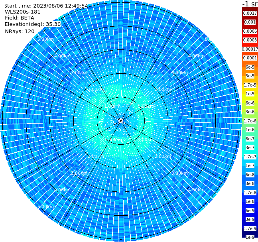Select the 0.0017 colorbar label
The height and width of the screenshot is (242, 258).
tap(250, 13)
